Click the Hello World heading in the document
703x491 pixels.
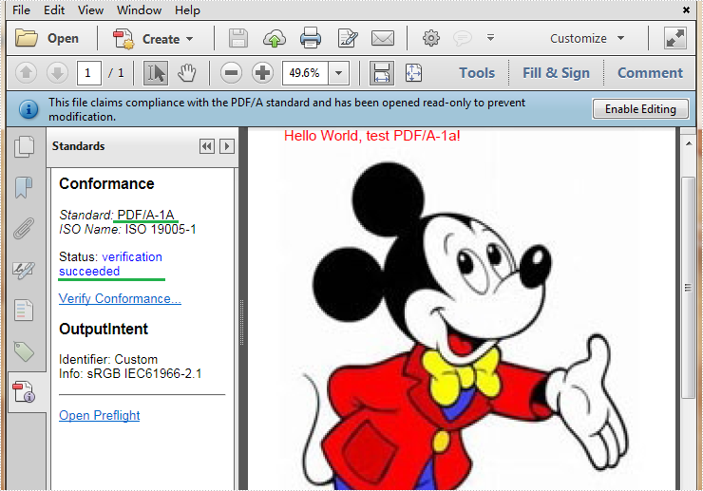372,136
